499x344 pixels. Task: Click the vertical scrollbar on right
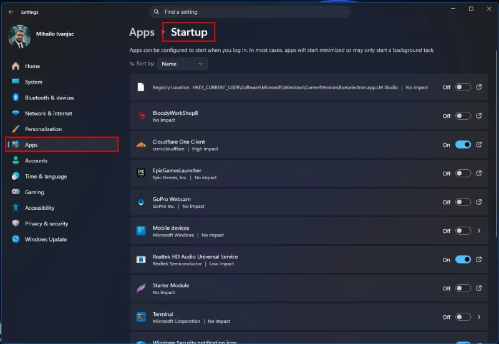click(496, 144)
